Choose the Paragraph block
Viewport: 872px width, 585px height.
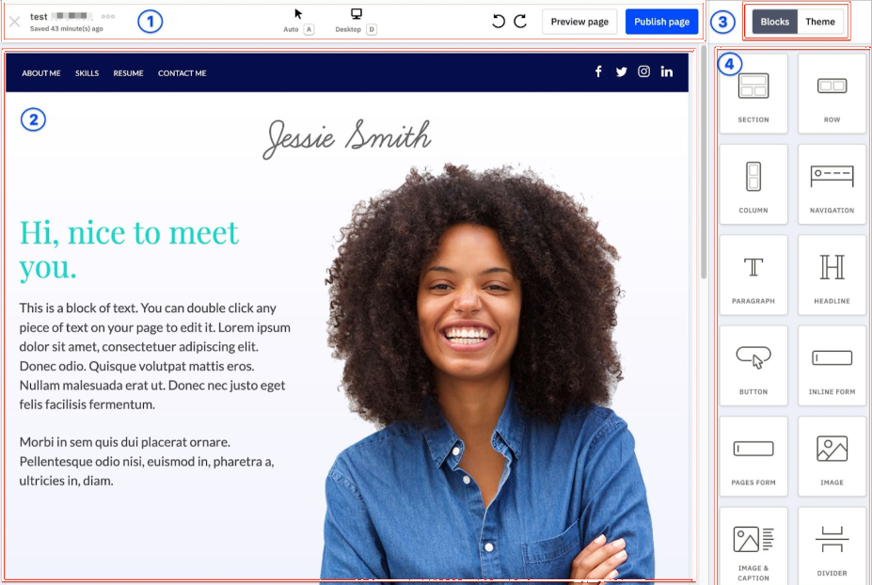[753, 274]
